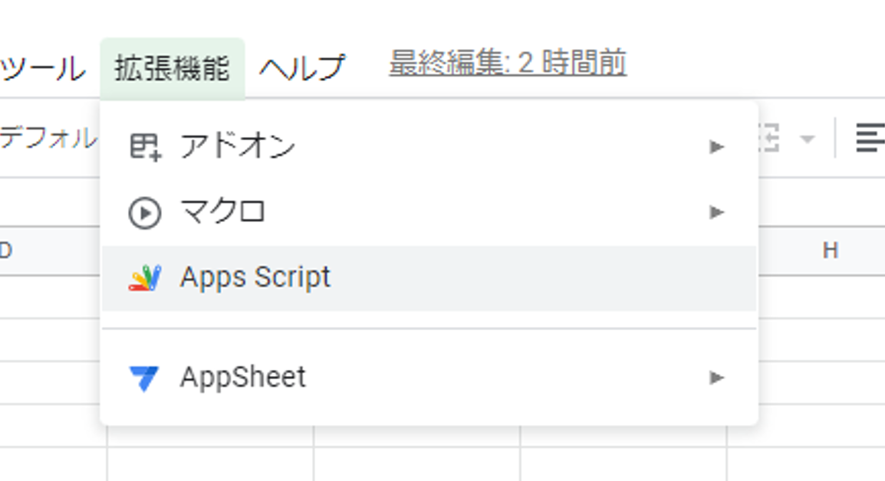Open the merge cells dropdown arrow
Screen dimensions: 885x481
(808, 139)
